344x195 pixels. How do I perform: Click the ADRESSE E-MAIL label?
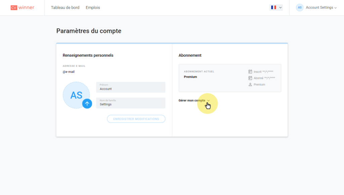pyautogui.click(x=74, y=66)
